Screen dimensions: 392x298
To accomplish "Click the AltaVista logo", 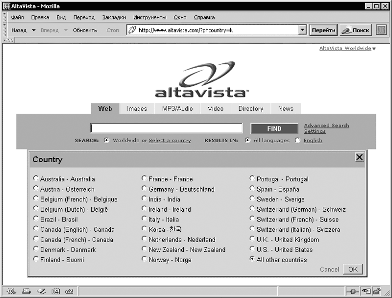I will [x=201, y=79].
